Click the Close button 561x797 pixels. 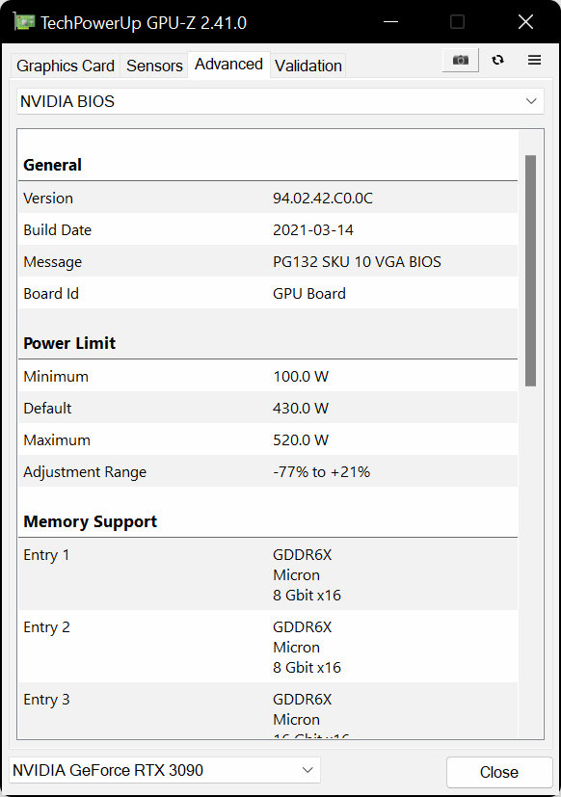499,772
